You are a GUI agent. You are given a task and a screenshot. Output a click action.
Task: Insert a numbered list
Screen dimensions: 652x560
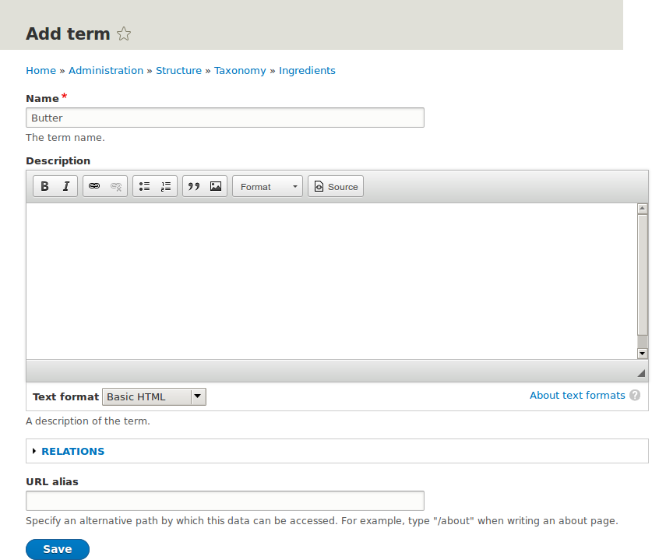pos(164,186)
